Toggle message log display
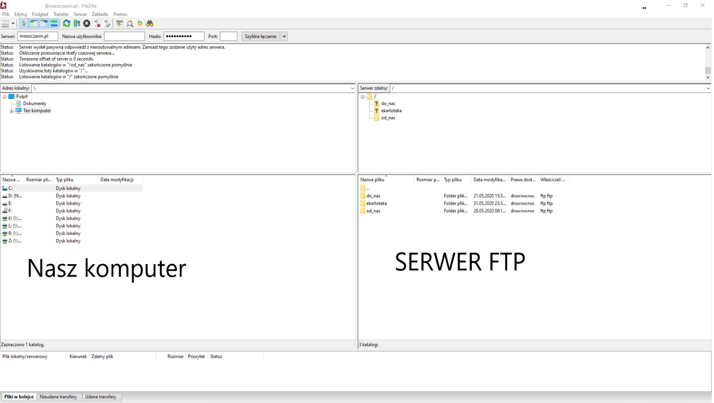714x403 pixels. [24, 24]
